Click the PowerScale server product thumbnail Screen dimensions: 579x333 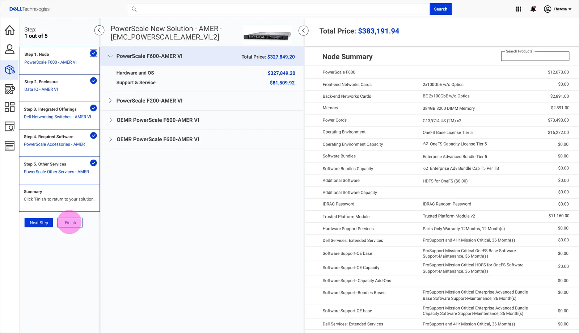(x=267, y=35)
